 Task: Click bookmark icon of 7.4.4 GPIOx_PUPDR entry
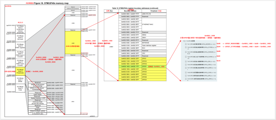pyautogui.click(x=186, y=57)
